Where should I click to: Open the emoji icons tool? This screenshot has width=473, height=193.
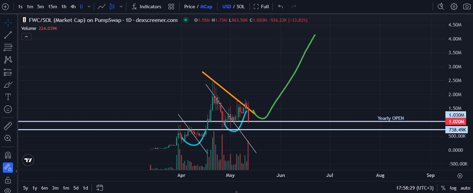(7, 109)
